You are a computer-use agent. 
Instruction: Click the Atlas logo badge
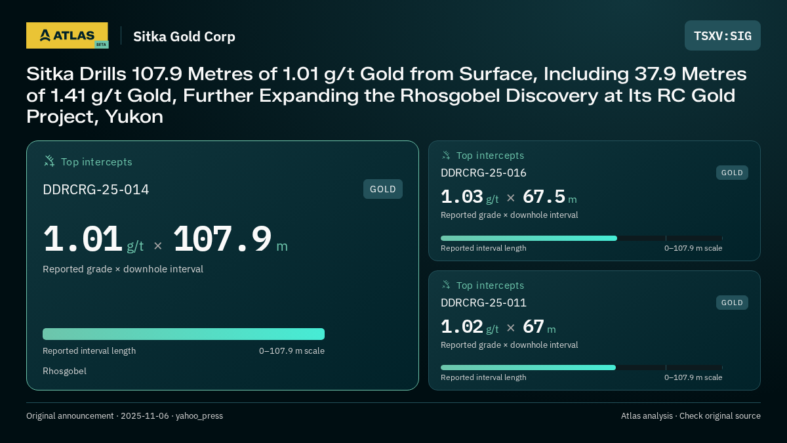pos(67,35)
